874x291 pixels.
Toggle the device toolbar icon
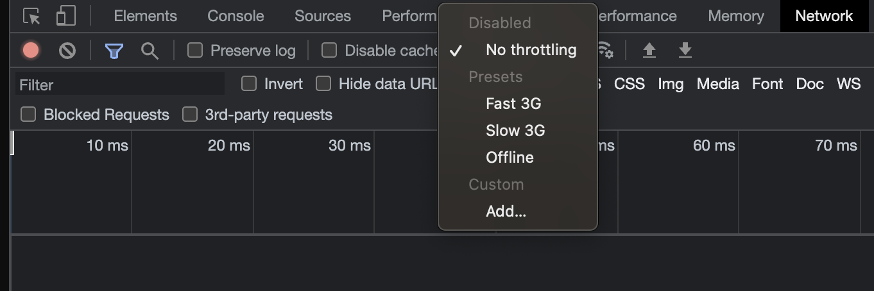[x=65, y=16]
